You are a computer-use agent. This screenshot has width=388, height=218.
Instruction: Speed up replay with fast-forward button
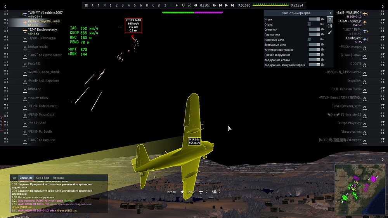[x=214, y=5]
